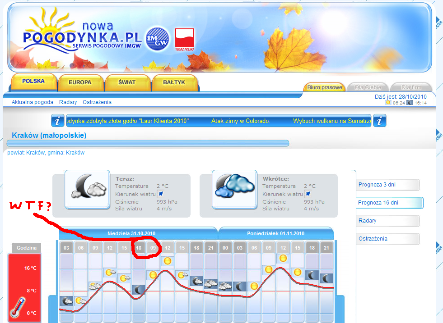Click the nowa Pogodynka.pl sun logo
The image size is (443, 323).
coord(82,31)
